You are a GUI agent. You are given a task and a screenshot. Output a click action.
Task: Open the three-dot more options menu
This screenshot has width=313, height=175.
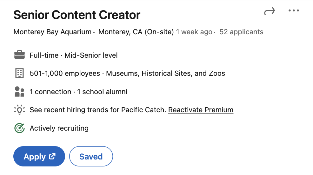tap(294, 11)
